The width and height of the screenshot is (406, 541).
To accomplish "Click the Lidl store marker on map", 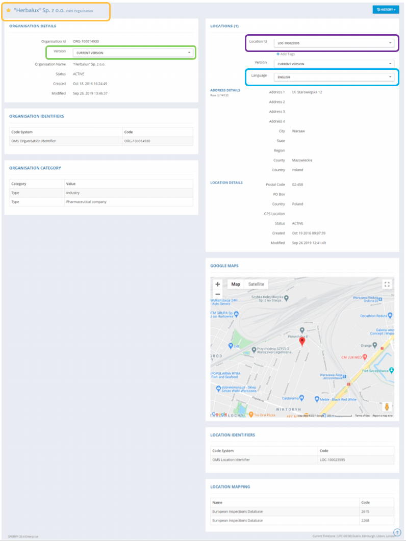I will 231,345.
